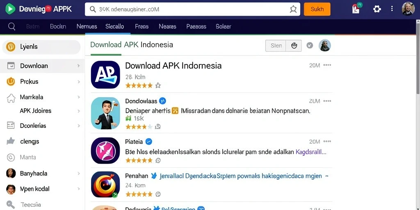Click the Marrkala home icon
Image resolution: width=420 pixels, height=210 pixels.
11,98
